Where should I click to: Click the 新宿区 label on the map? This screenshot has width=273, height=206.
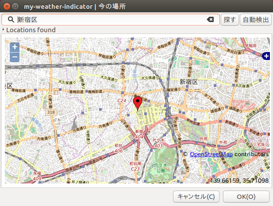(189, 82)
